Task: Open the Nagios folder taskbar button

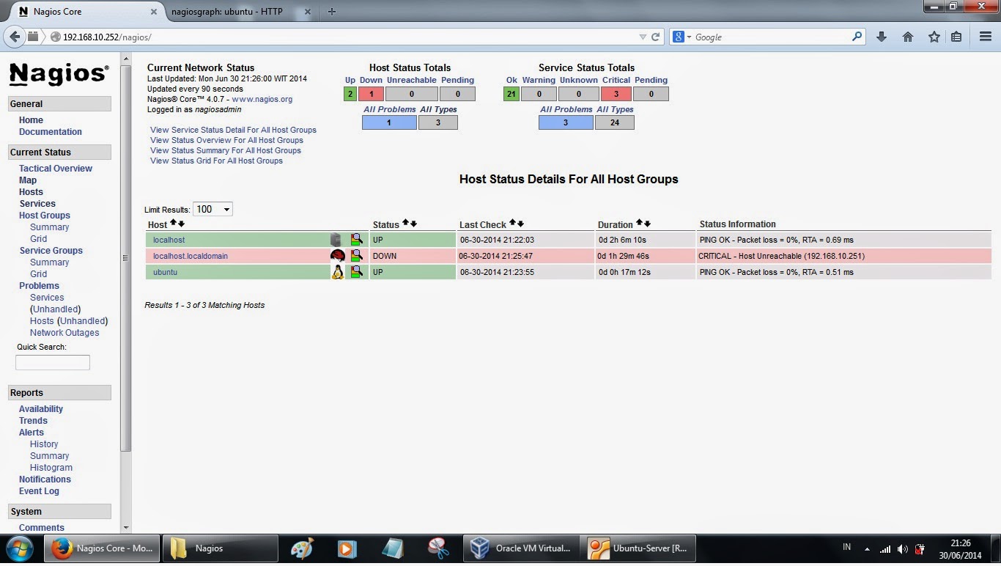Action: (220, 548)
